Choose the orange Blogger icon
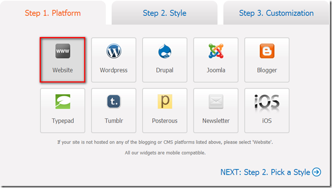Image resolution: width=332 pixels, height=188 pixels. pyautogui.click(x=267, y=51)
